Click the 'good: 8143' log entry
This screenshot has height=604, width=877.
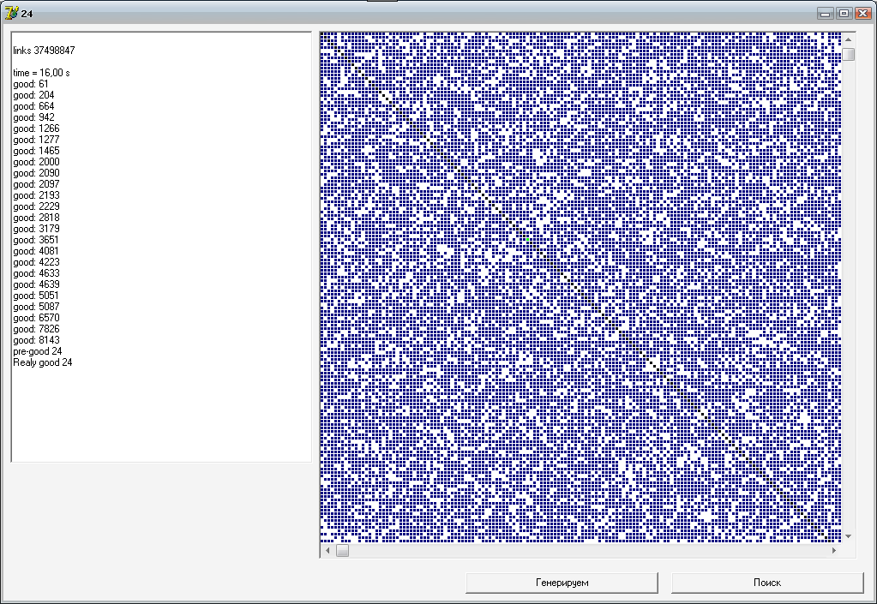tap(36, 340)
